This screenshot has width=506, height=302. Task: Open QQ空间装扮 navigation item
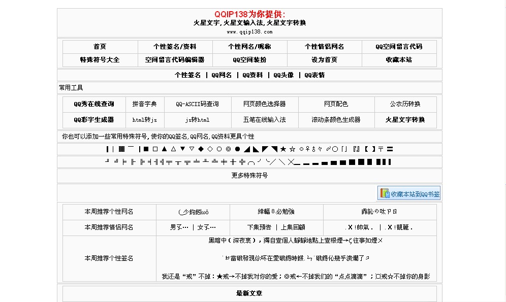(249, 59)
